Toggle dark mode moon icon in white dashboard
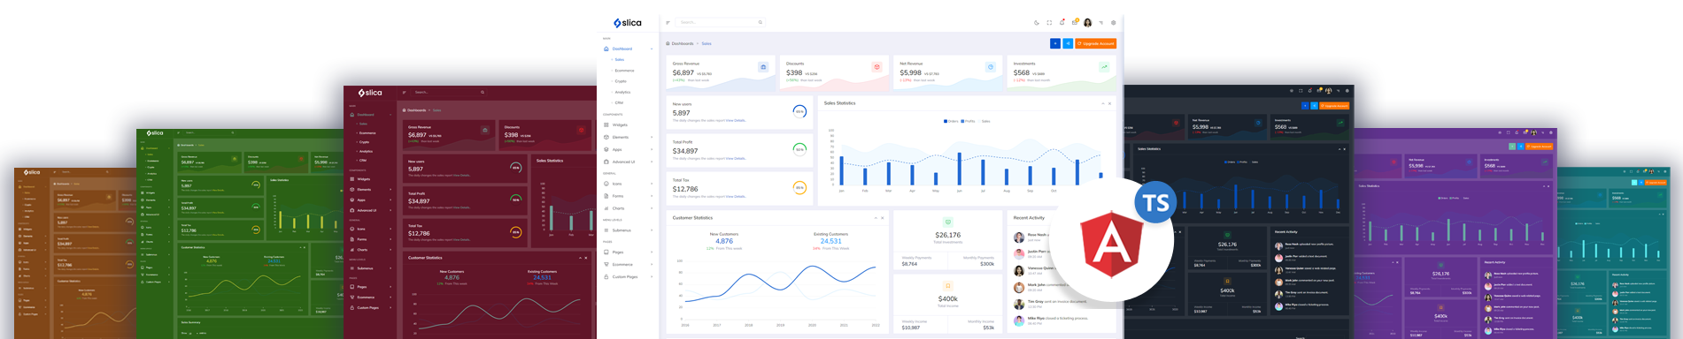This screenshot has height=339, width=1683. (1037, 23)
